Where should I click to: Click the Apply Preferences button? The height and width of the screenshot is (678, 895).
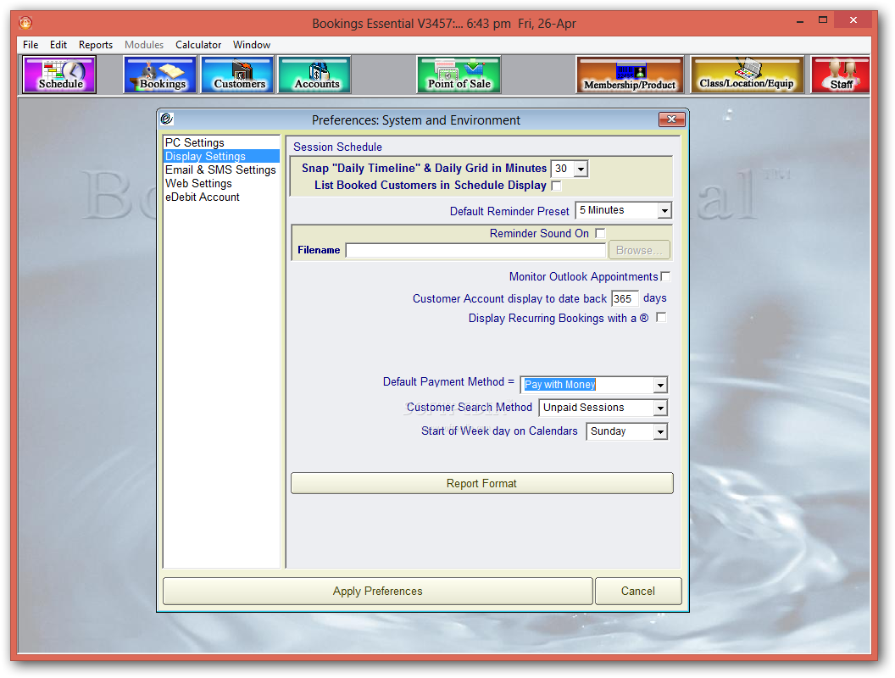pos(378,592)
